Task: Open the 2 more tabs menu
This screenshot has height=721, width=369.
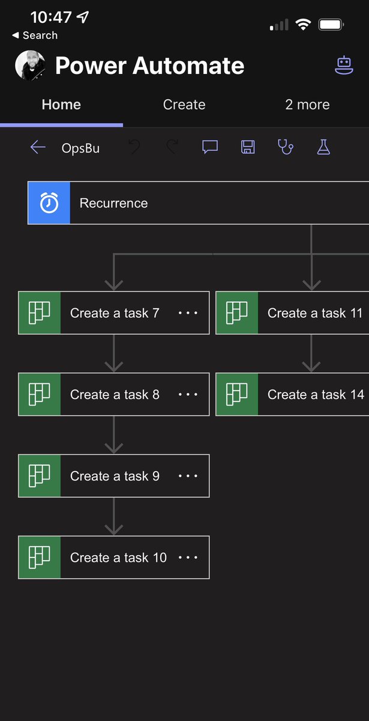Action: [x=307, y=105]
